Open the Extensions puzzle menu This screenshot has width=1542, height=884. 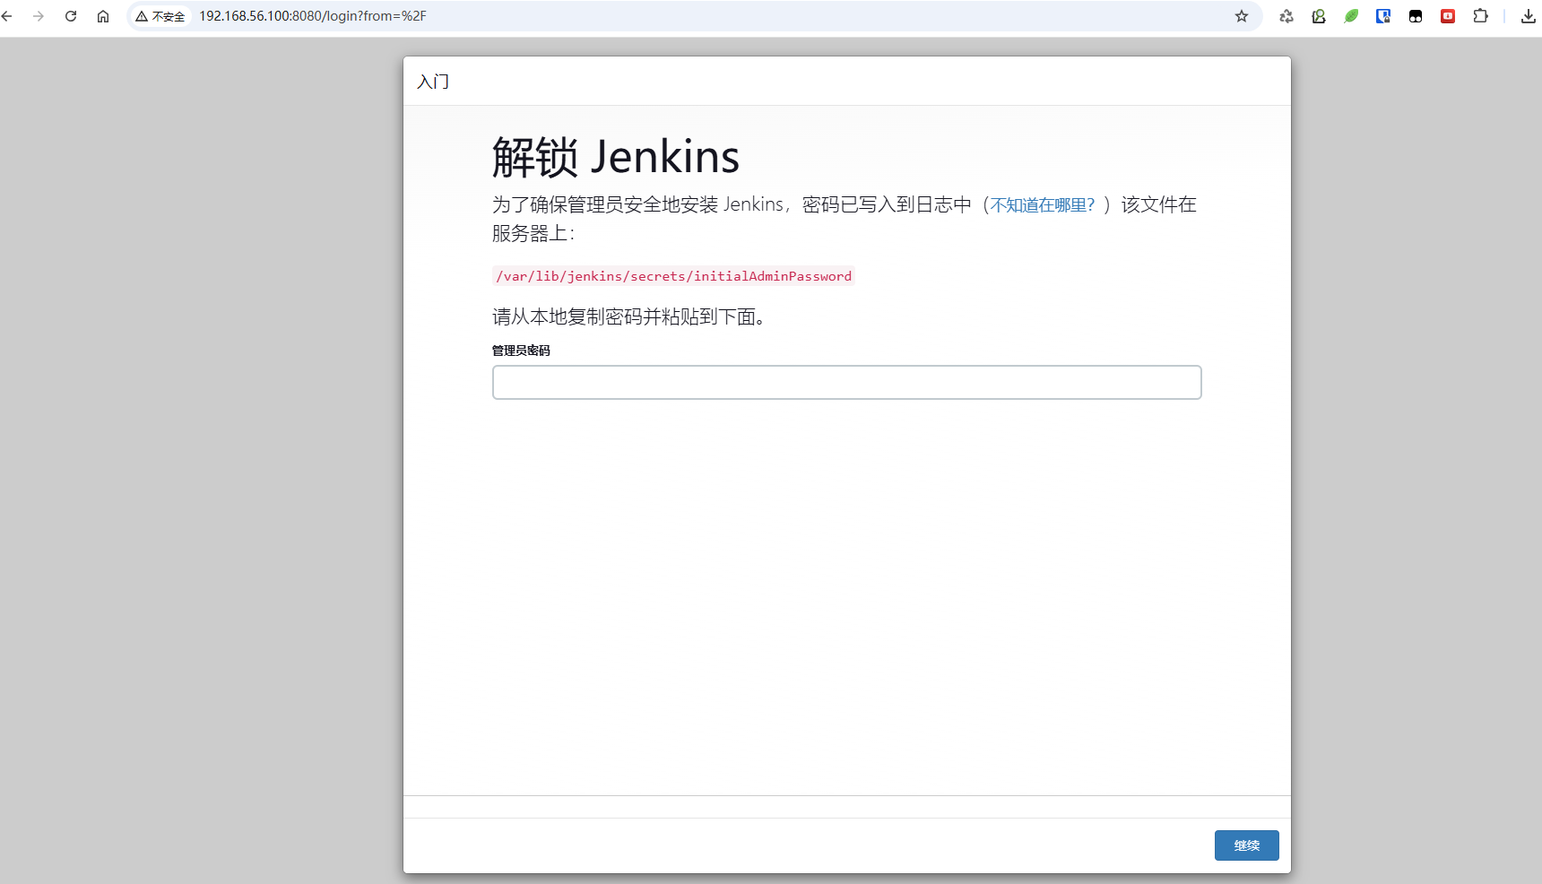point(1480,16)
